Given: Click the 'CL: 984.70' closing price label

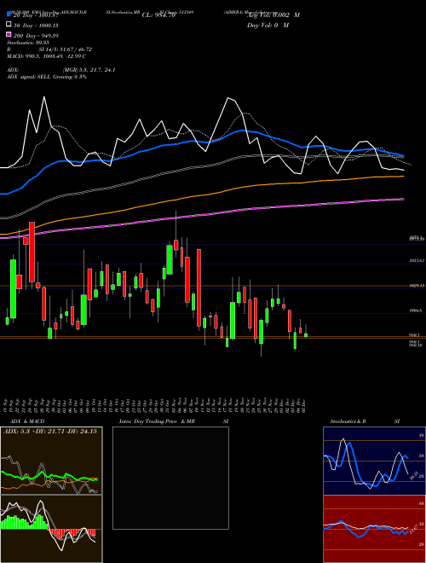Looking at the screenshot, I should tap(158, 15).
